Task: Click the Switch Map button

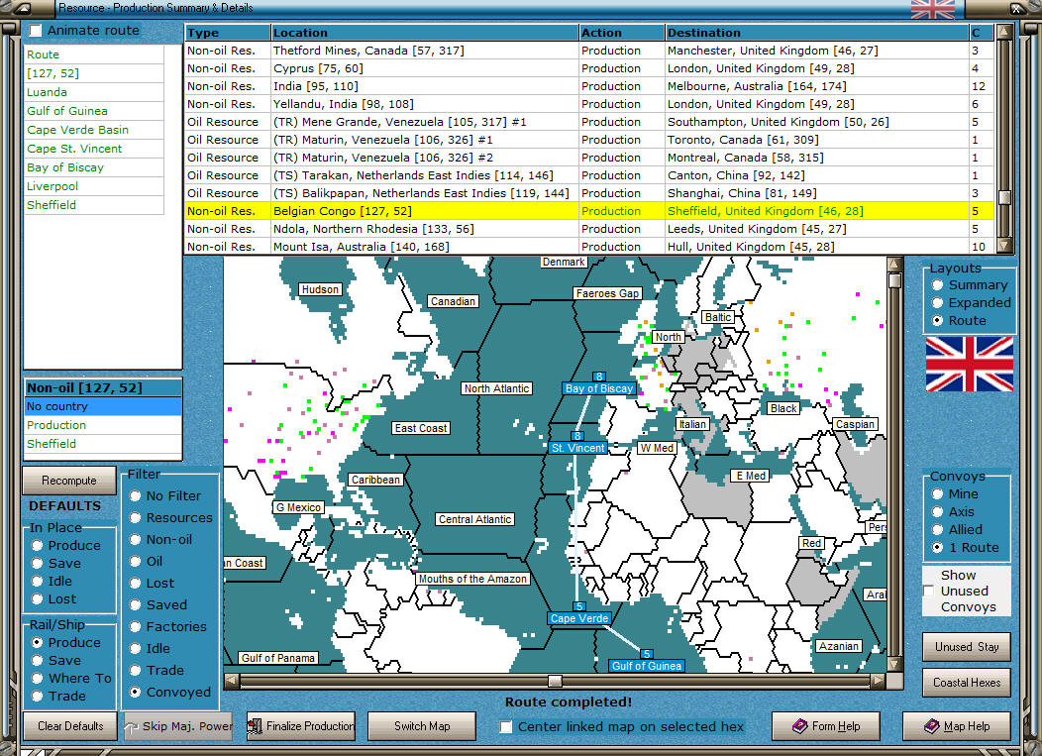Action: click(422, 726)
